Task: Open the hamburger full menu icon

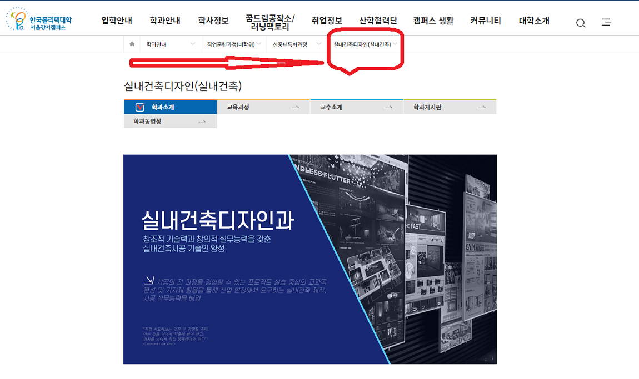Action: [606, 23]
